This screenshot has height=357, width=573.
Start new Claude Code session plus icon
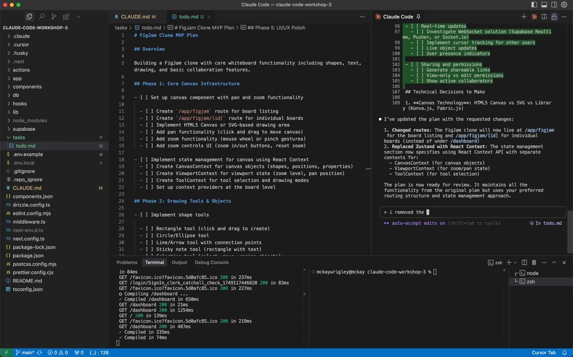[x=524, y=16]
